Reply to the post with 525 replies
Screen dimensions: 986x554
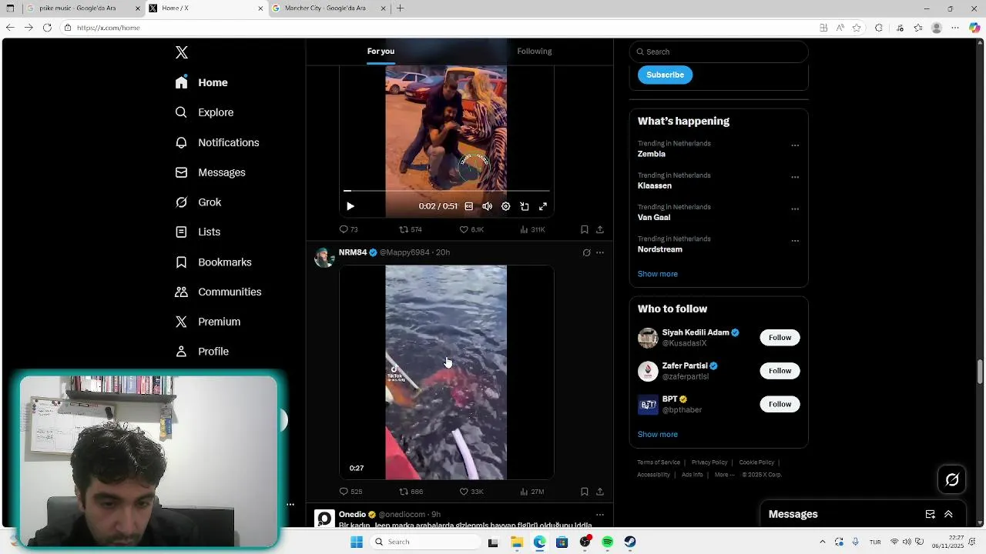[350, 492]
